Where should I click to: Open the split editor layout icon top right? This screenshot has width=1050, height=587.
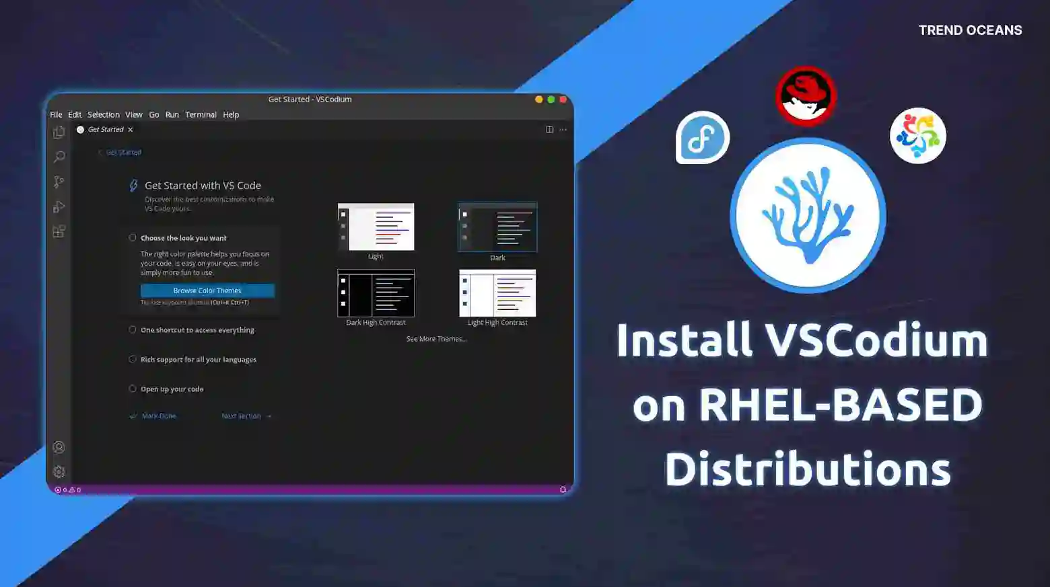coord(549,129)
